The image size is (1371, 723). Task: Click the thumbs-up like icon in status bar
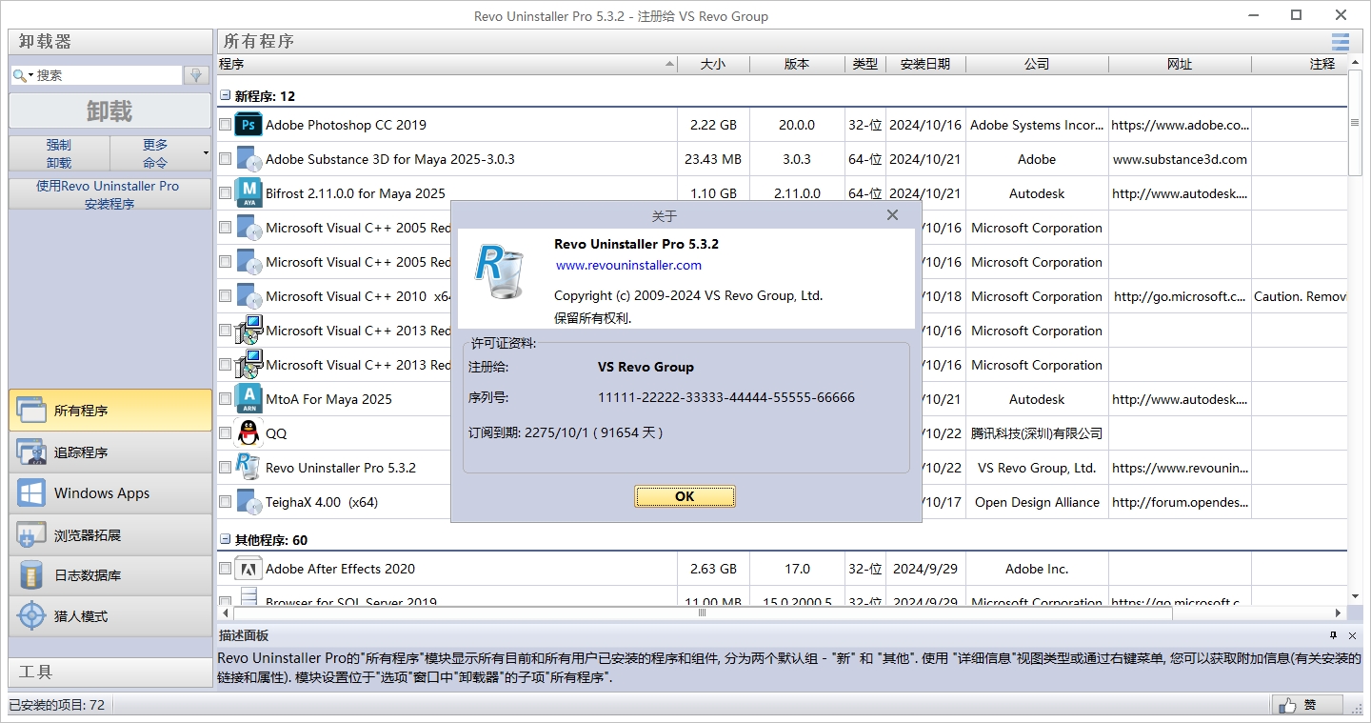tap(1288, 705)
